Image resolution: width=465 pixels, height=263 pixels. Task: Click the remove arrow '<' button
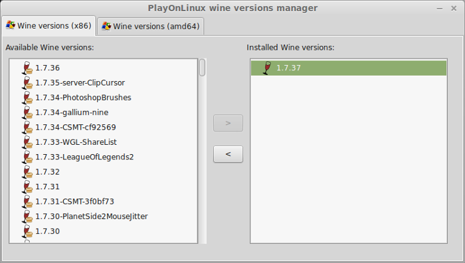(x=228, y=154)
